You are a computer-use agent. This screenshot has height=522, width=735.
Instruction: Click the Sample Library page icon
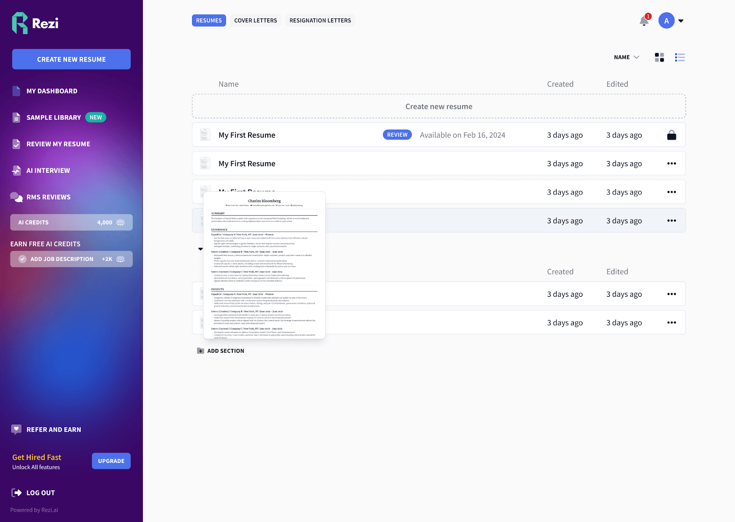tap(17, 117)
